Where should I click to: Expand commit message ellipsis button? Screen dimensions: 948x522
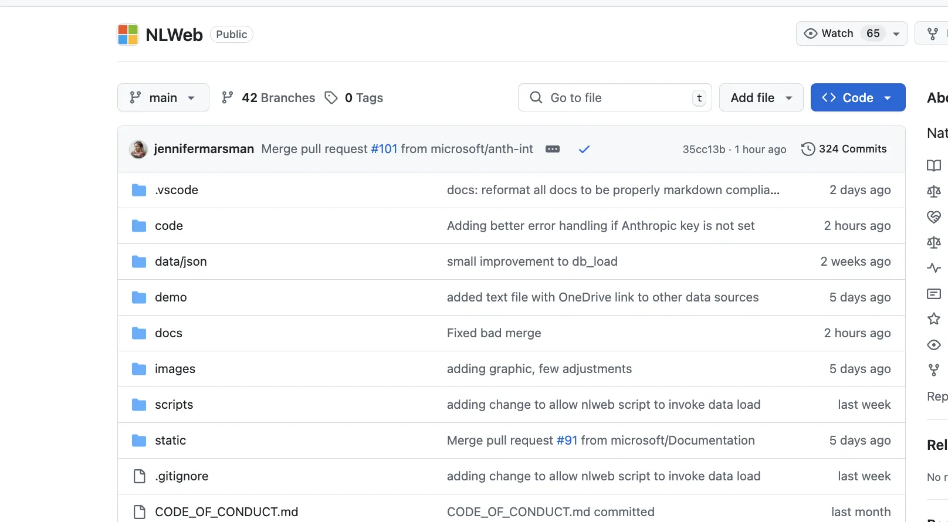[553, 149]
